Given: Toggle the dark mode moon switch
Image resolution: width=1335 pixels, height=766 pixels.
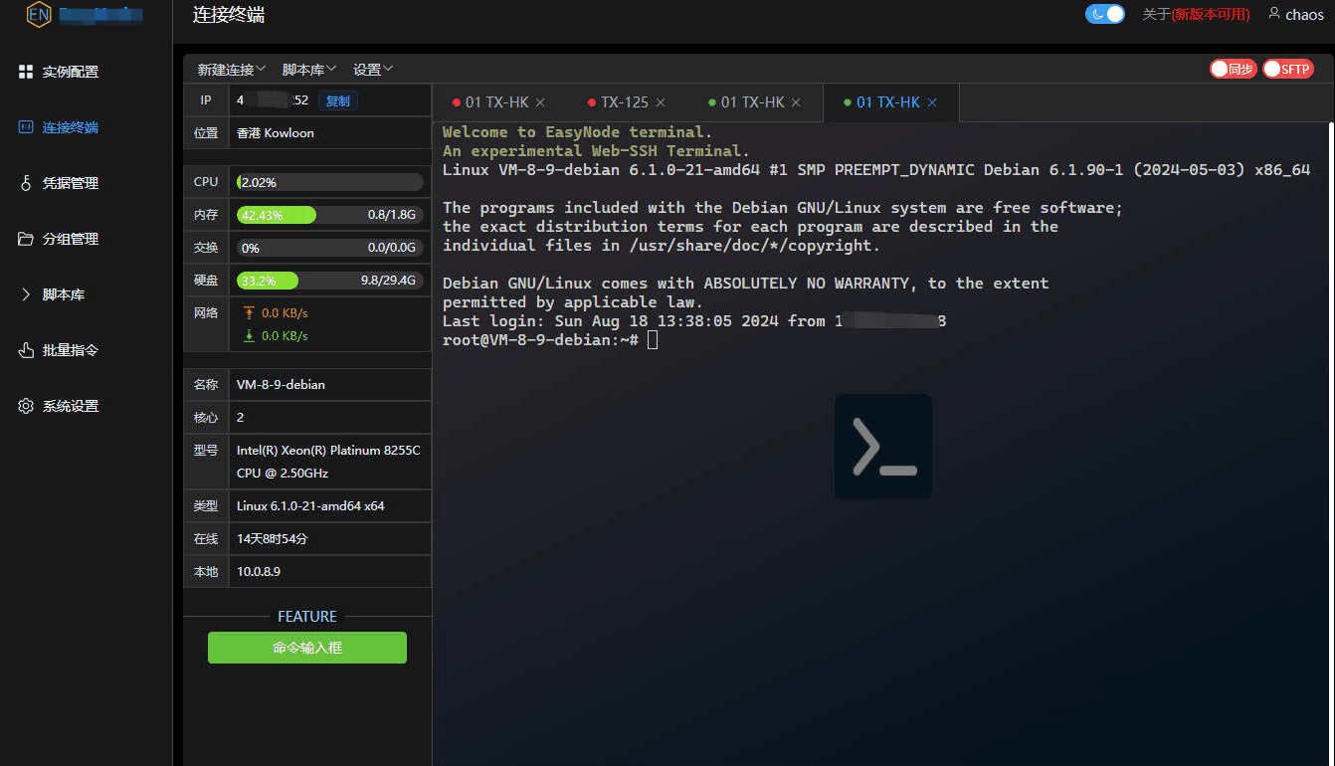Looking at the screenshot, I should pyautogui.click(x=1104, y=14).
